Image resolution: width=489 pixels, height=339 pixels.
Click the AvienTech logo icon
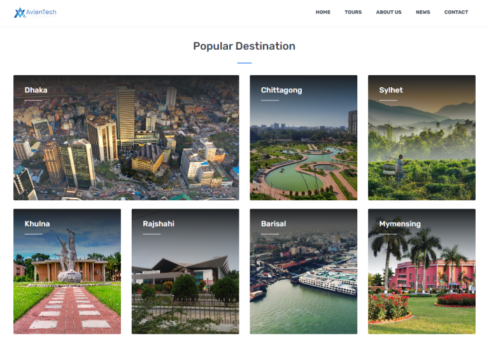(x=20, y=13)
